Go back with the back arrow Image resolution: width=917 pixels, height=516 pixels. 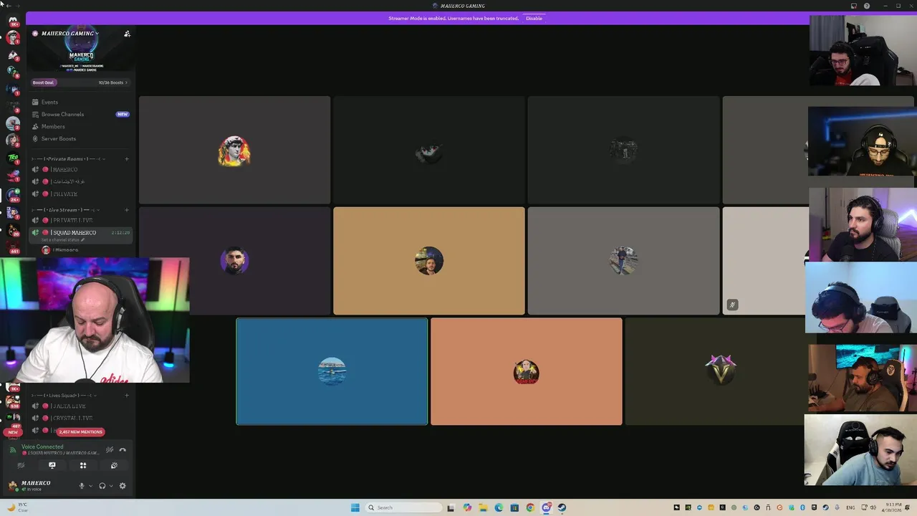coord(9,6)
